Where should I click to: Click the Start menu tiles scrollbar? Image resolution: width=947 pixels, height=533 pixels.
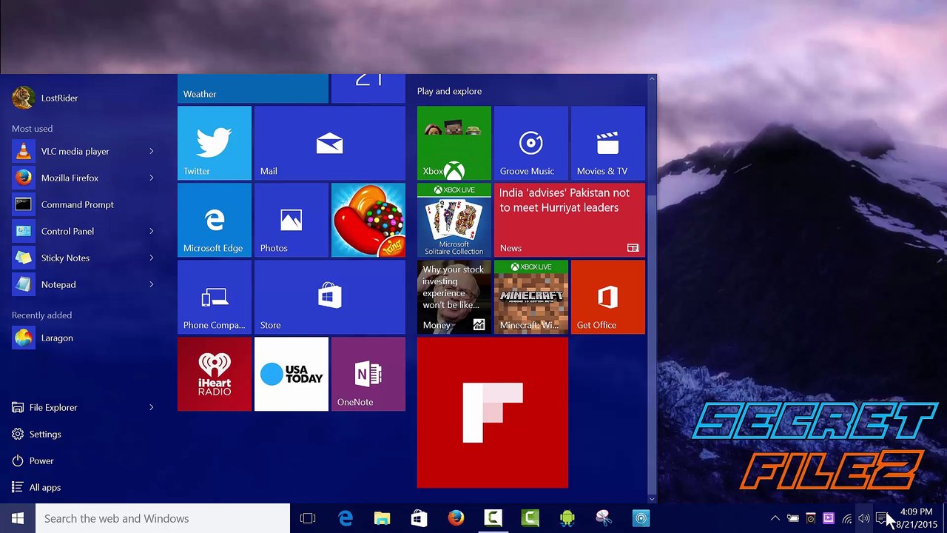click(x=652, y=344)
